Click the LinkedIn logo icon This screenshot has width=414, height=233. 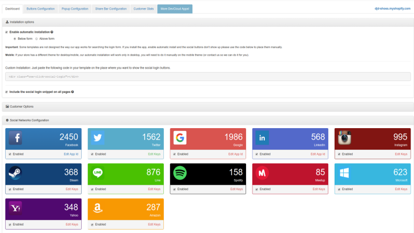pos(262,138)
